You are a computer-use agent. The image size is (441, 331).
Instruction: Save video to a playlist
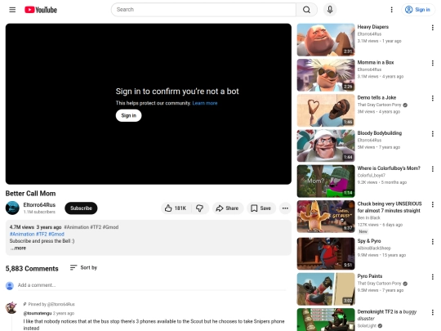[x=261, y=208]
